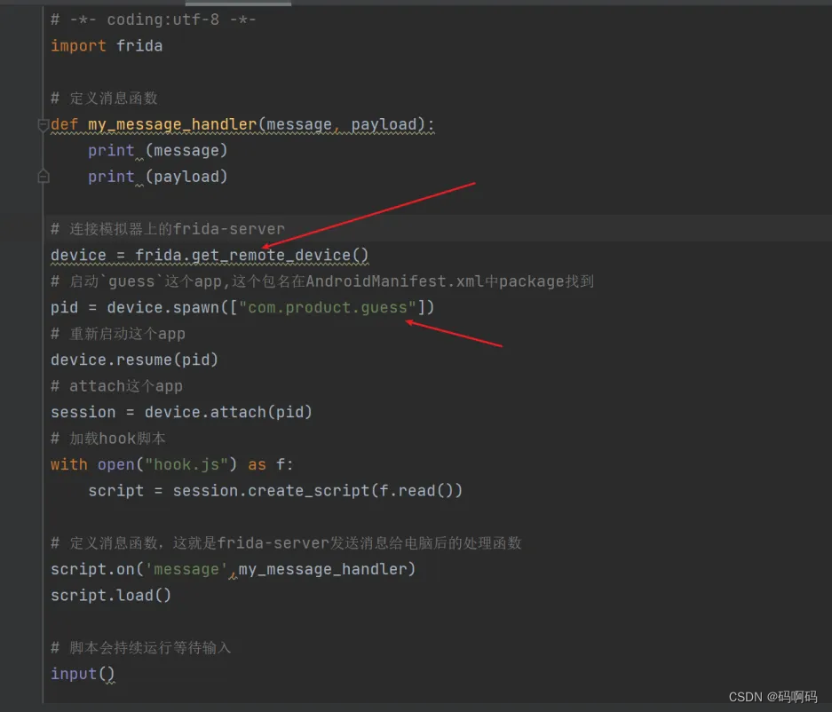
Task: Click the device.resume(pid) statement
Action: point(134,360)
